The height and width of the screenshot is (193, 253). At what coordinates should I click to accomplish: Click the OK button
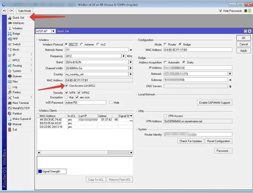point(243,38)
